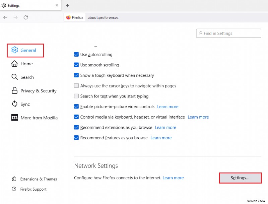Click the page reload icon
Screen dimensions: 268x204
[26, 17]
